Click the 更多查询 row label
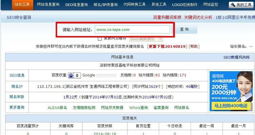Screen dimensions: 255x135 coord(17,107)
